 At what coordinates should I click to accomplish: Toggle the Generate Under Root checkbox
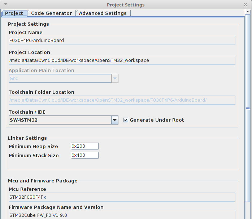(x=126, y=120)
